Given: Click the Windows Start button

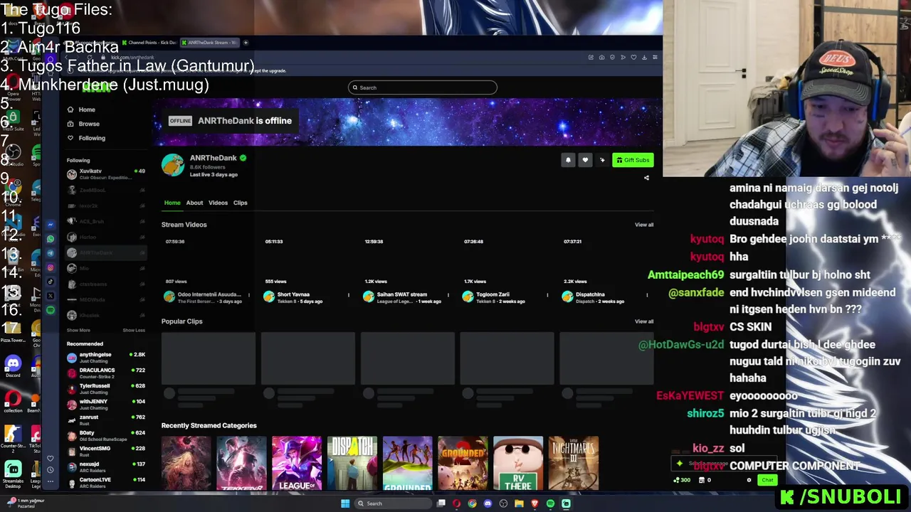Looking at the screenshot, I should click(x=345, y=503).
